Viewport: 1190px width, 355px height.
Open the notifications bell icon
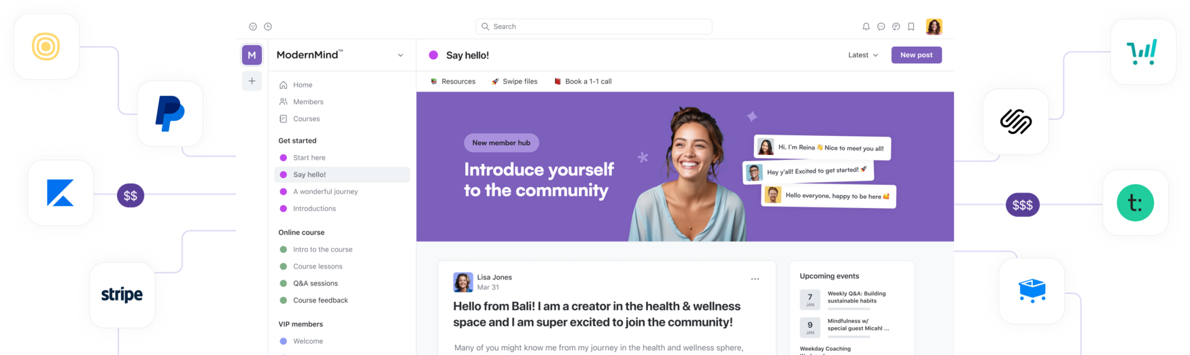(x=866, y=27)
